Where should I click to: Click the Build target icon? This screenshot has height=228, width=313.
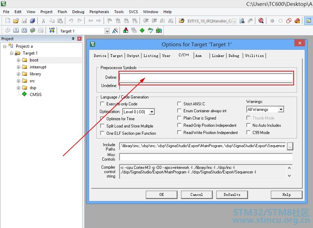(x=16, y=30)
